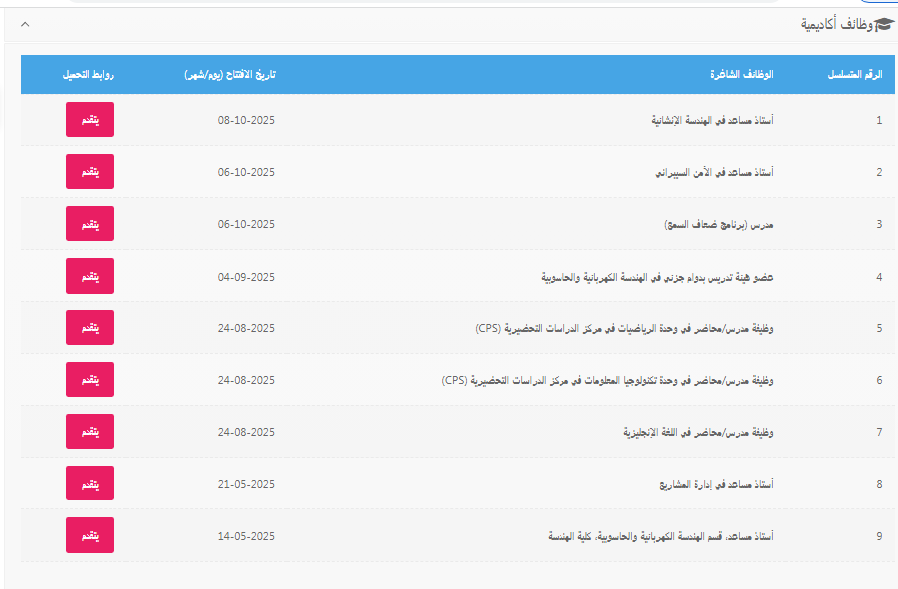The height and width of the screenshot is (589, 898).
Task: Click the 14-05-2025 opening date cell
Action: tap(245, 536)
